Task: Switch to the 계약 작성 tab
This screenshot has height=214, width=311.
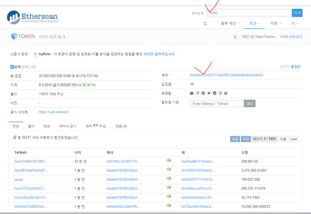Action: [95, 126]
